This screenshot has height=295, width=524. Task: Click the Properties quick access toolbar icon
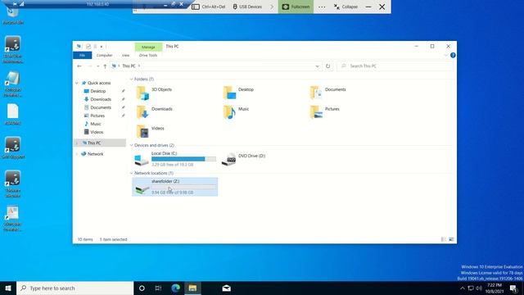[x=88, y=47]
